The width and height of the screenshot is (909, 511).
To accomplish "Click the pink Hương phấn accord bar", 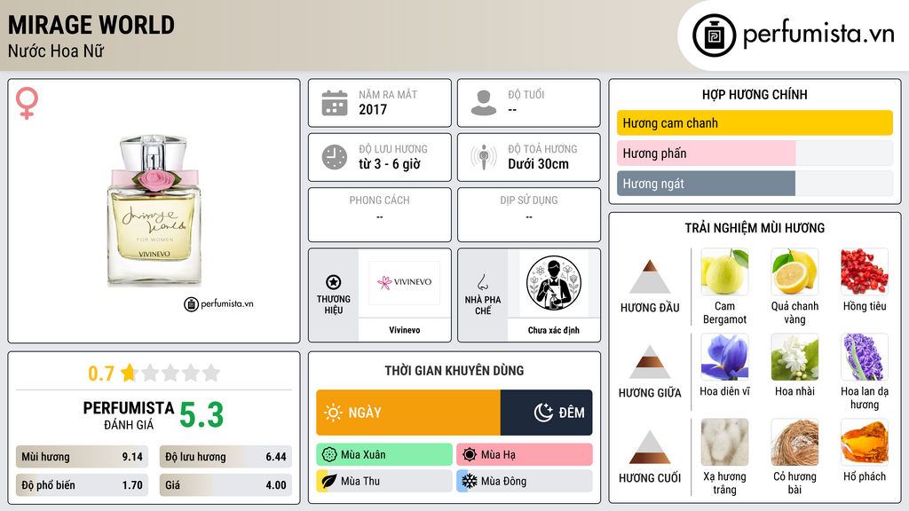I will click(x=706, y=153).
